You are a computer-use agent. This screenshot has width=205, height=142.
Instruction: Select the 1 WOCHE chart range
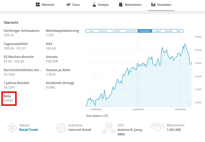click(x=102, y=31)
